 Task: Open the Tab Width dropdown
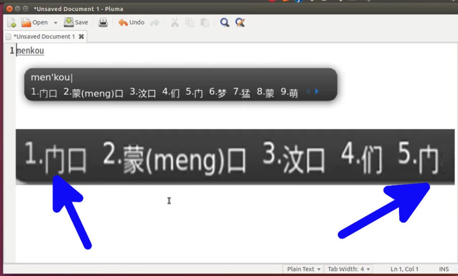348,269
